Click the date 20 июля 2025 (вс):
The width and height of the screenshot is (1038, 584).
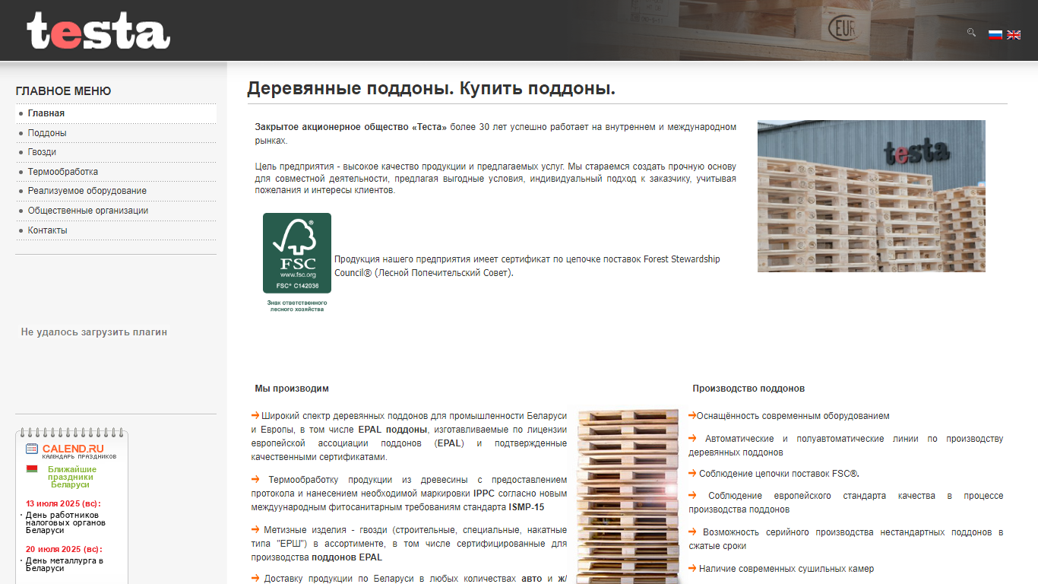coord(64,549)
